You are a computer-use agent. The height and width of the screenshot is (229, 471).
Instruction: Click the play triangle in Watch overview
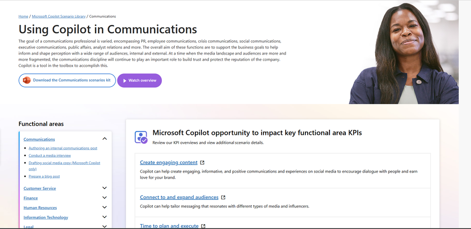[x=125, y=80]
